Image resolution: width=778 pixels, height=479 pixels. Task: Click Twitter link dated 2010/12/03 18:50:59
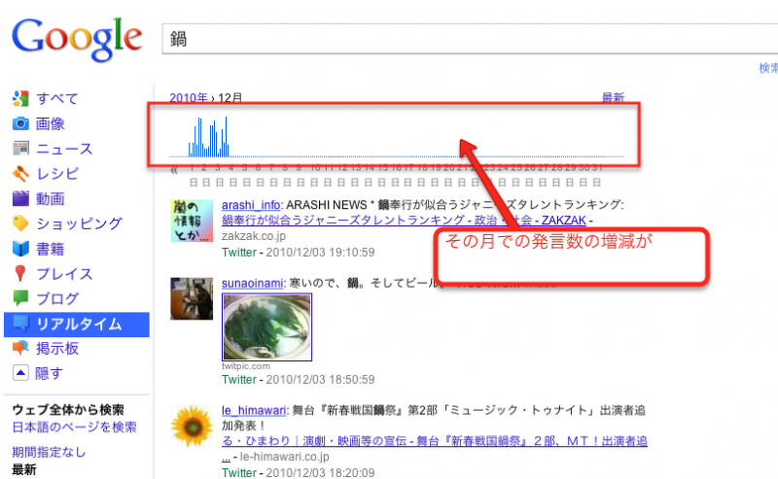pos(239,380)
